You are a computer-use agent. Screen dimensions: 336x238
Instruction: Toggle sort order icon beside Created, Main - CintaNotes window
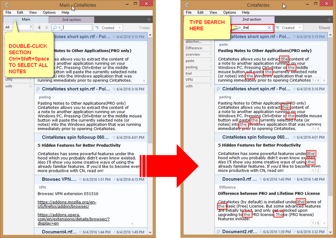pyautogui.click(x=97, y=28)
